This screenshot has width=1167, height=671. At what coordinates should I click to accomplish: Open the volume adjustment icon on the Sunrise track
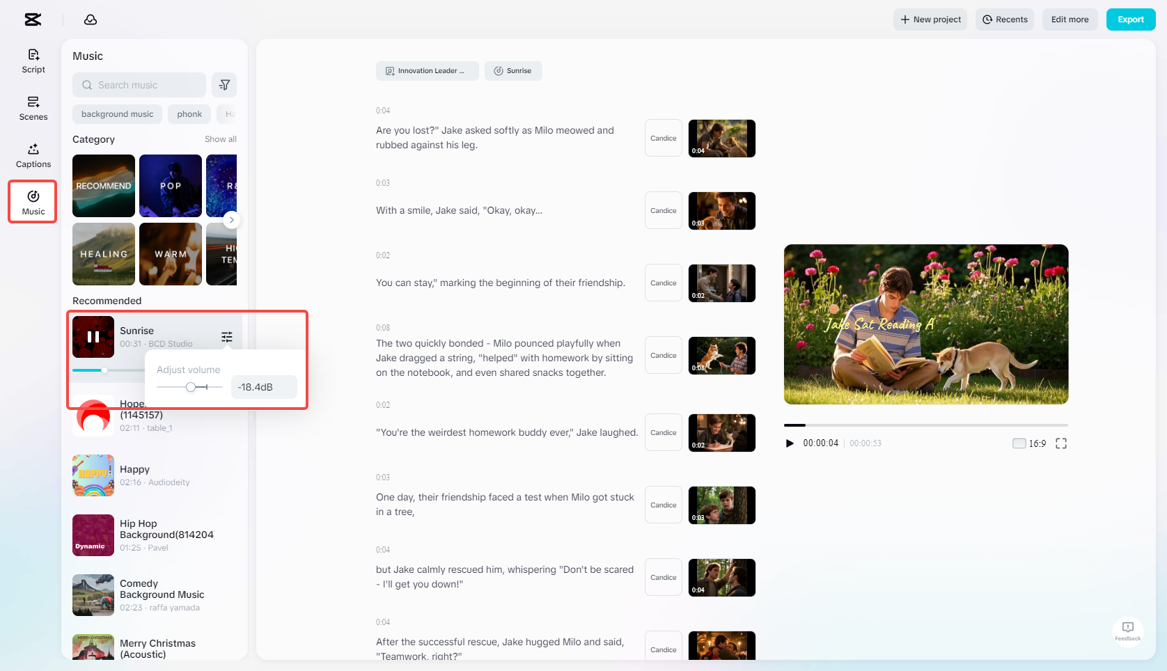[x=226, y=337]
